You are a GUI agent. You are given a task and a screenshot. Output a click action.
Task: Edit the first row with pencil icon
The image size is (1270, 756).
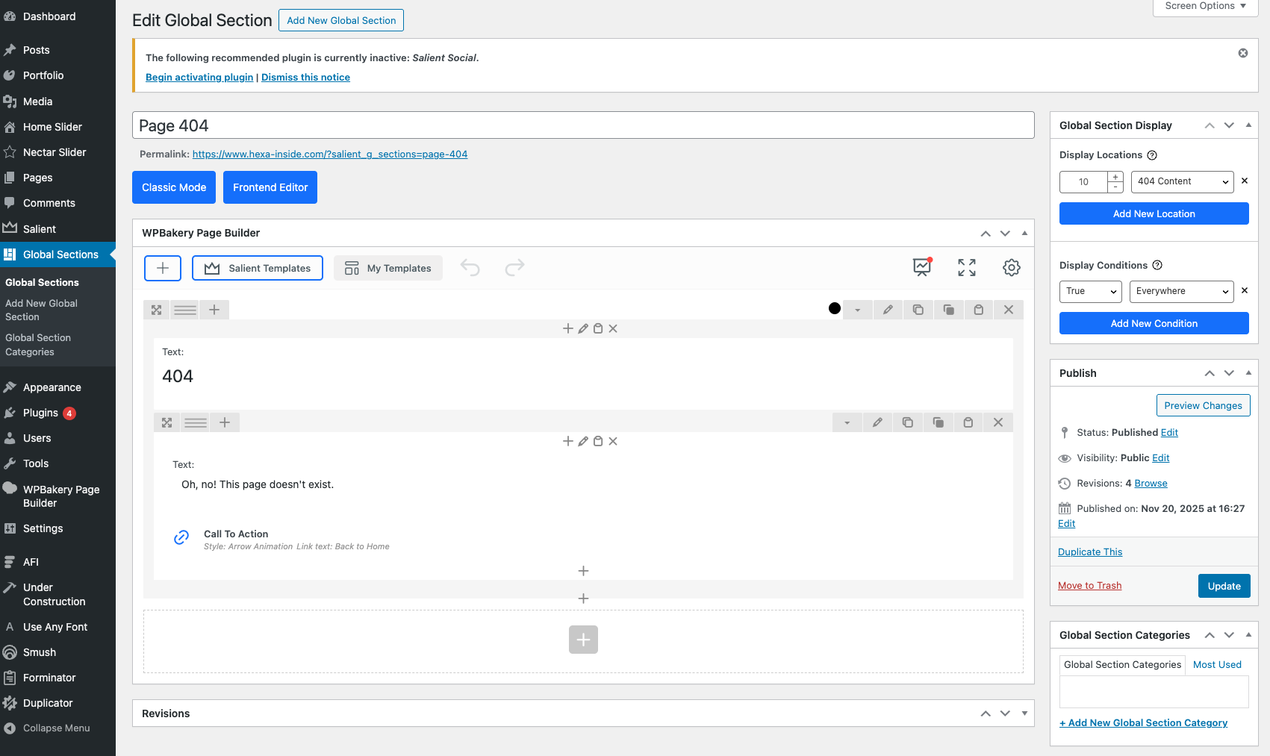[888, 310]
